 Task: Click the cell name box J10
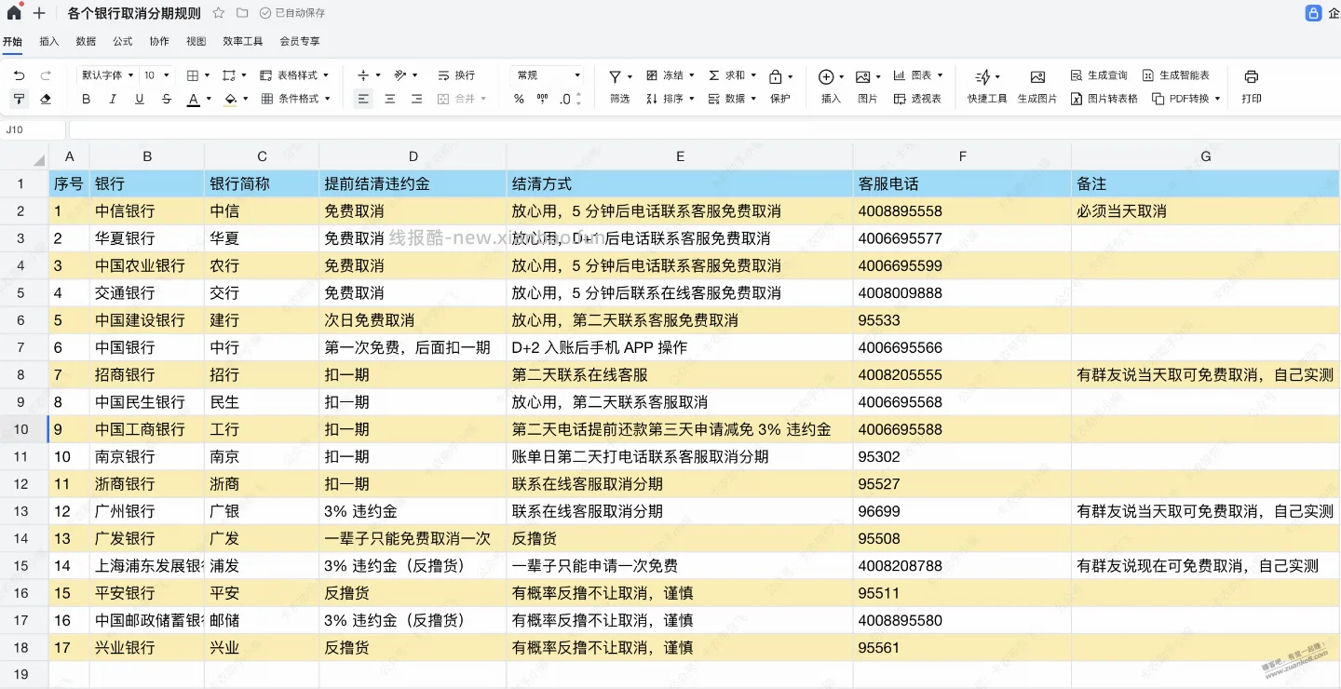34,129
